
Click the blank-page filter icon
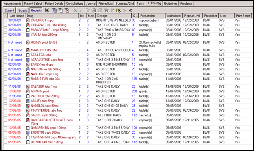pos(61,11)
